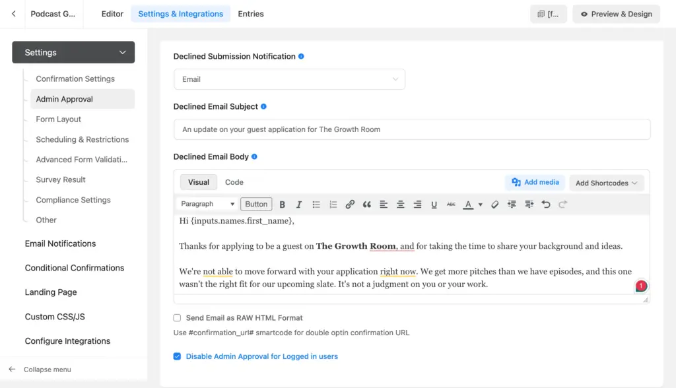Open Landing Page settings
Screen dimensions: 676x388
click(x=51, y=292)
